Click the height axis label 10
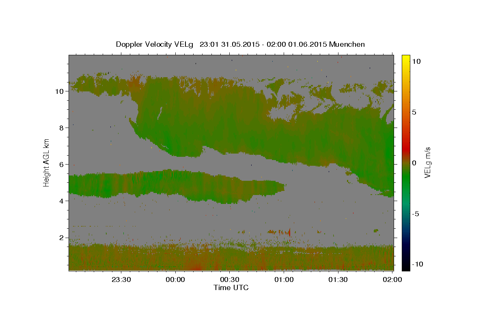Viewport: 487px width, 325px height. point(59,91)
